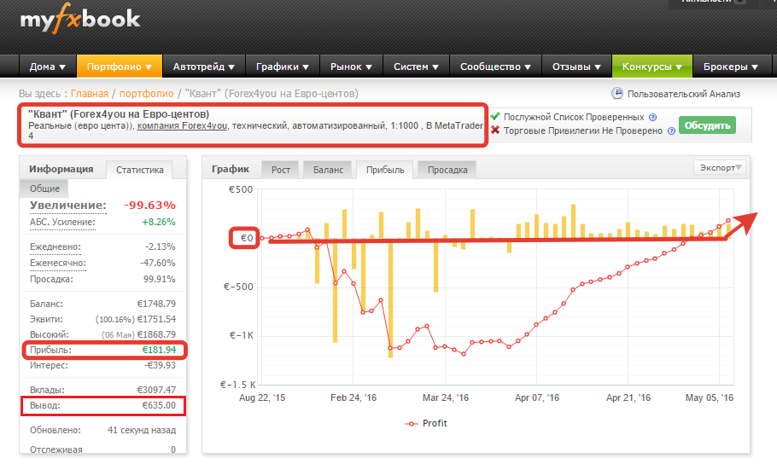
Task: Click the red cross not-verified icon
Action: 495,130
